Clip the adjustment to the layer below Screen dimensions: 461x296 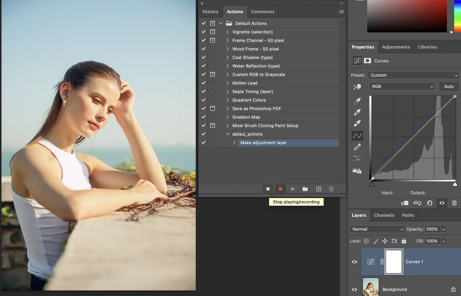click(x=404, y=203)
